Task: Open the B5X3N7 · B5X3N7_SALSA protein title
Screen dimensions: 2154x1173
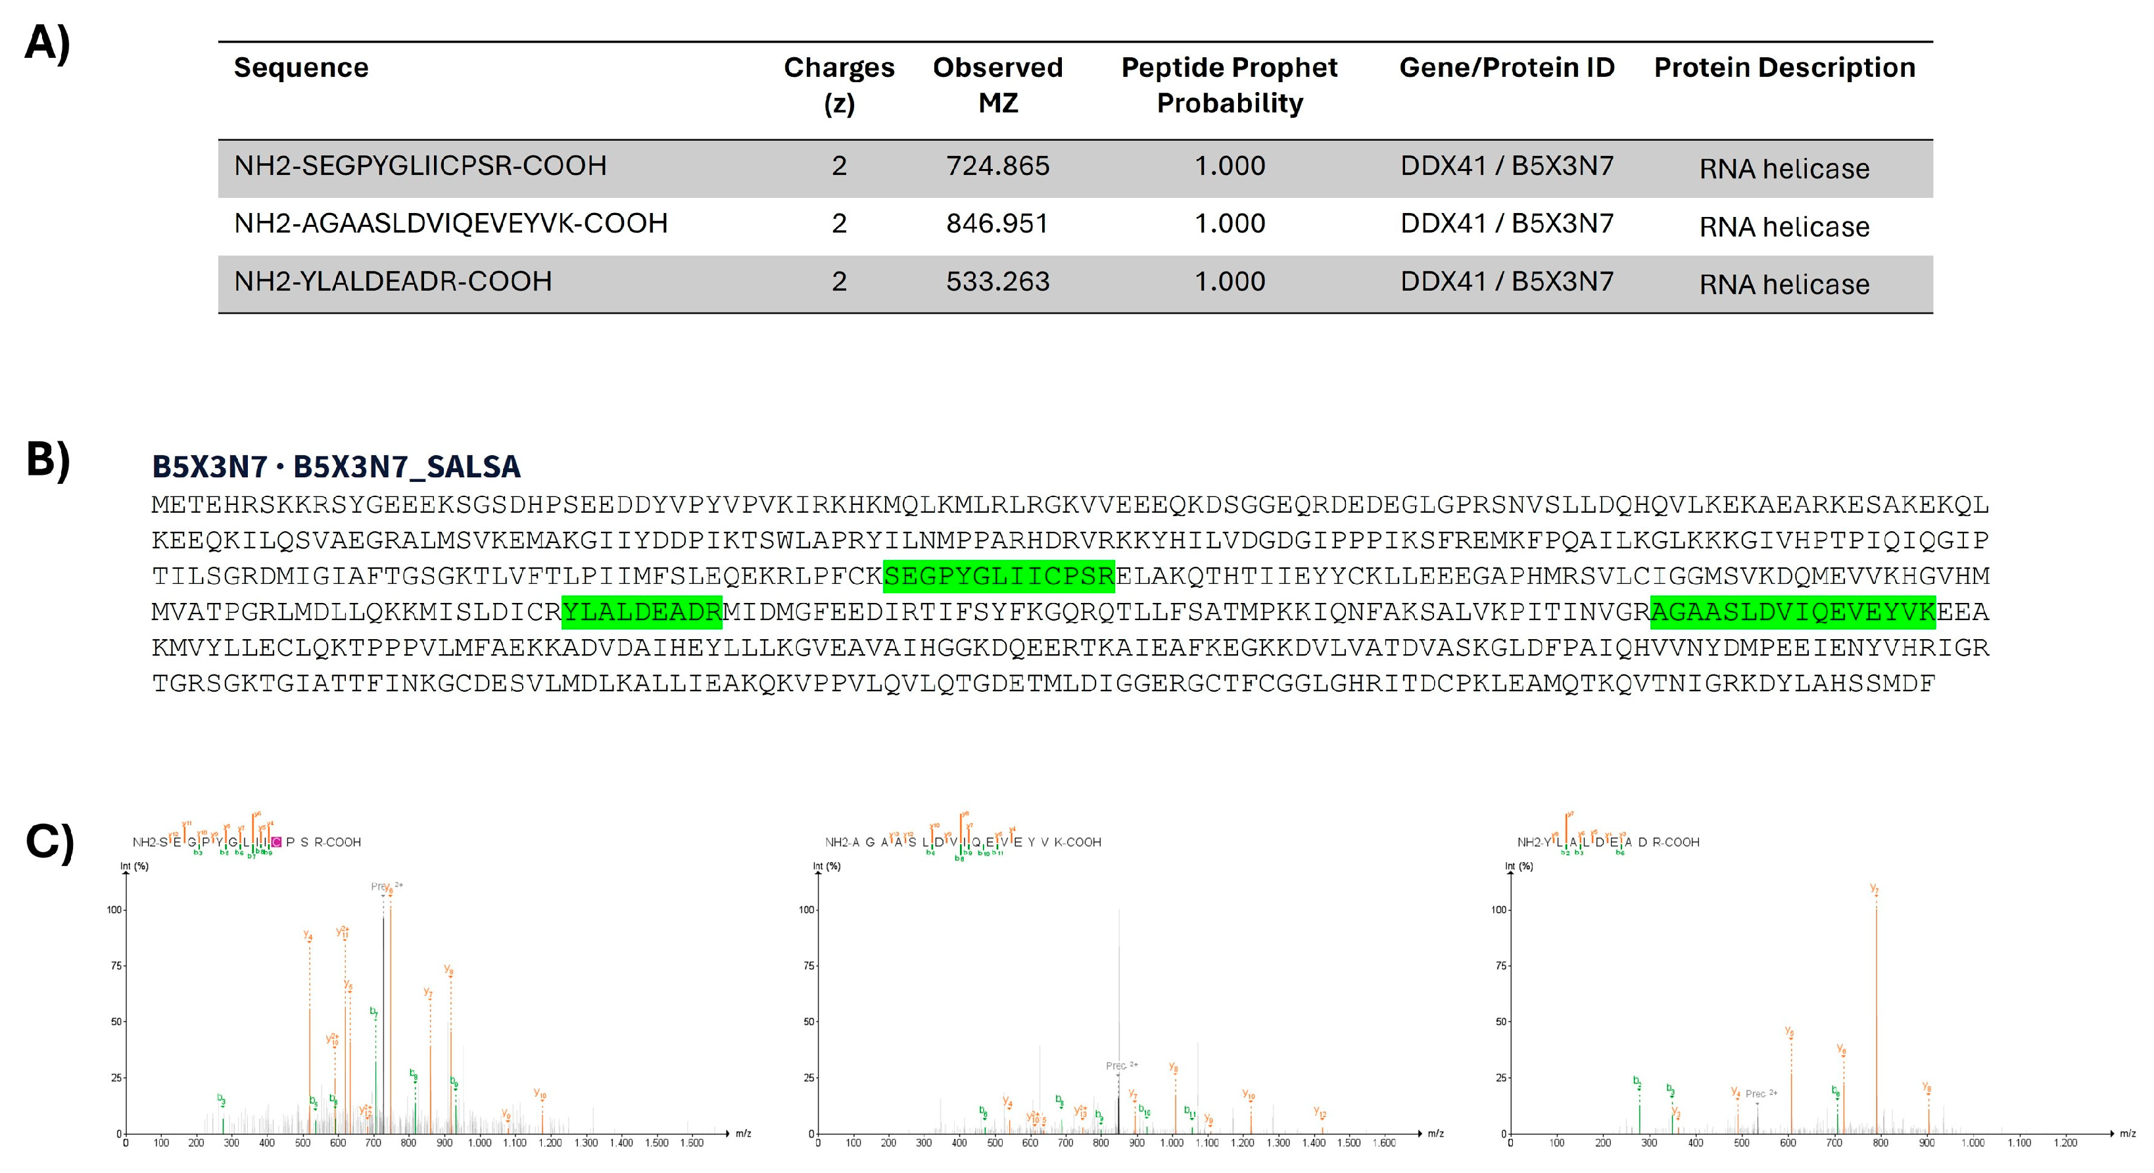Action: tap(336, 466)
